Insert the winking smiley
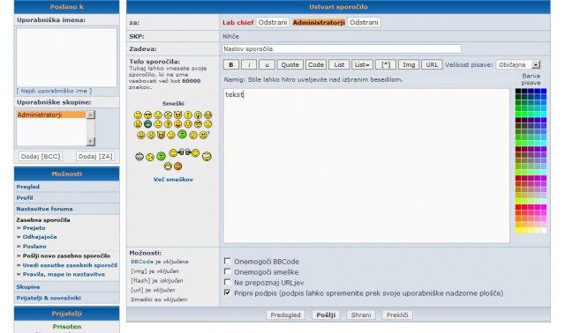The image size is (565, 333). click(171, 135)
